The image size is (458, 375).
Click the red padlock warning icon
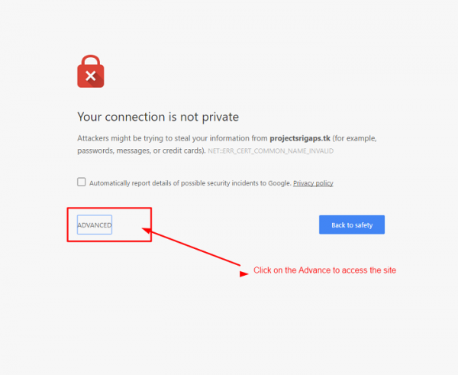click(90, 71)
